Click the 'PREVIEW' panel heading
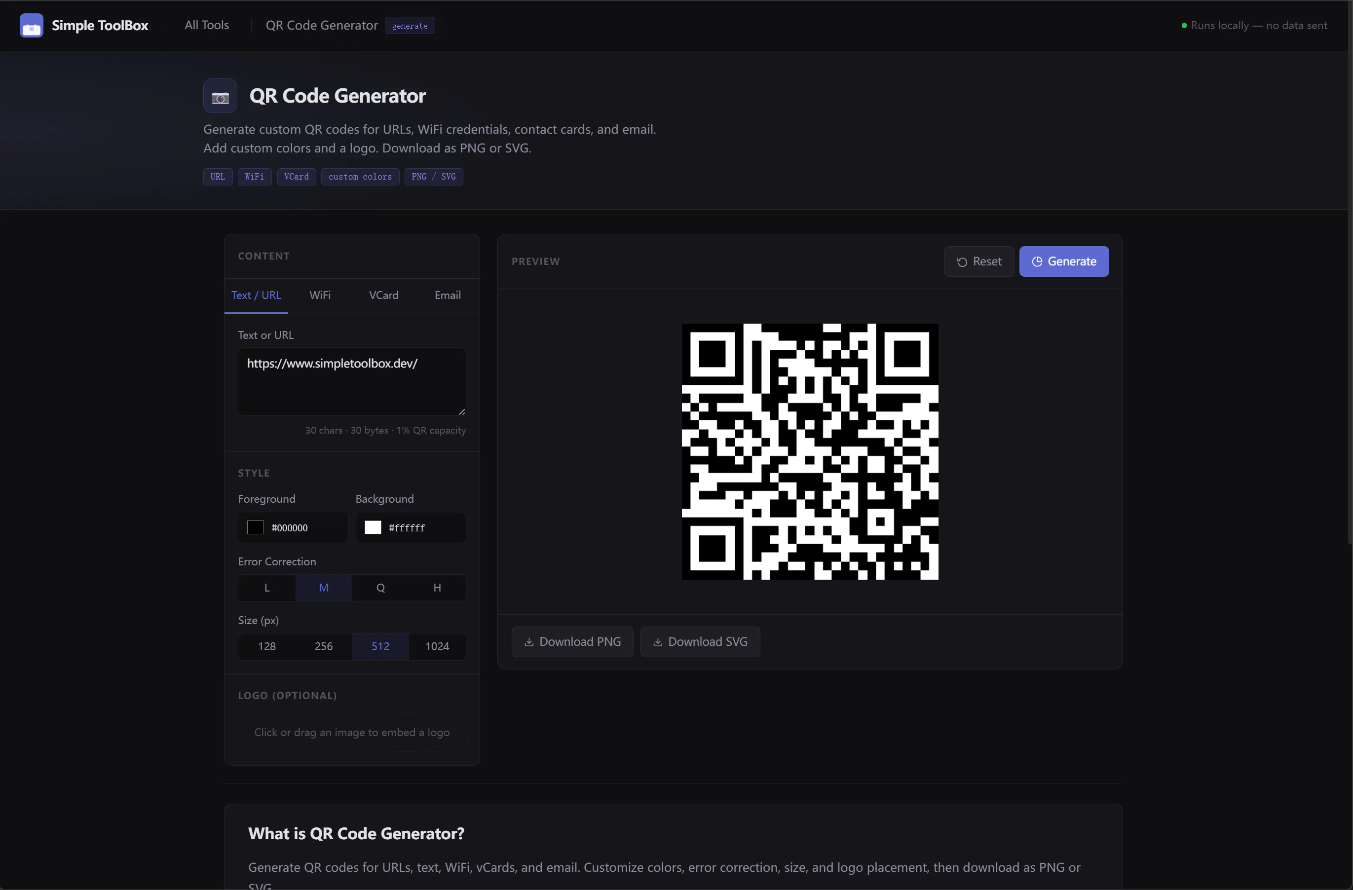 pos(535,261)
